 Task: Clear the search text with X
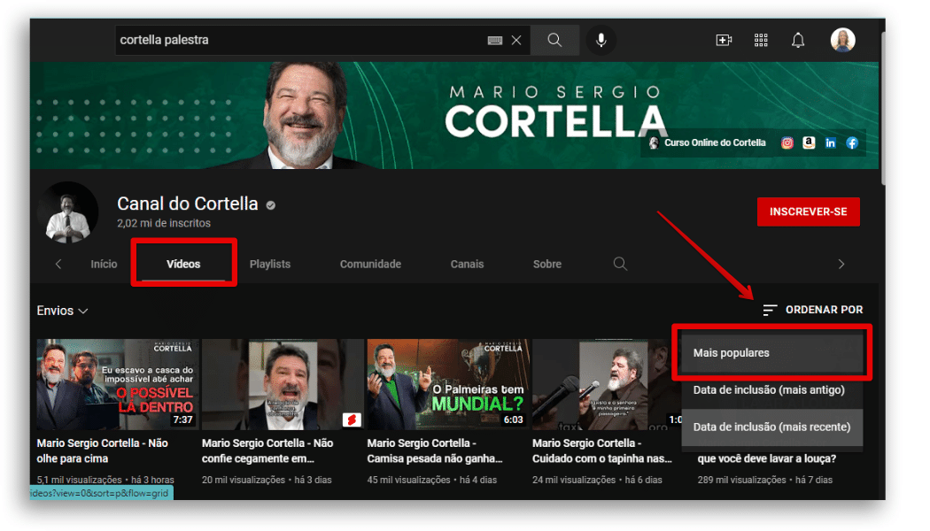pos(516,41)
